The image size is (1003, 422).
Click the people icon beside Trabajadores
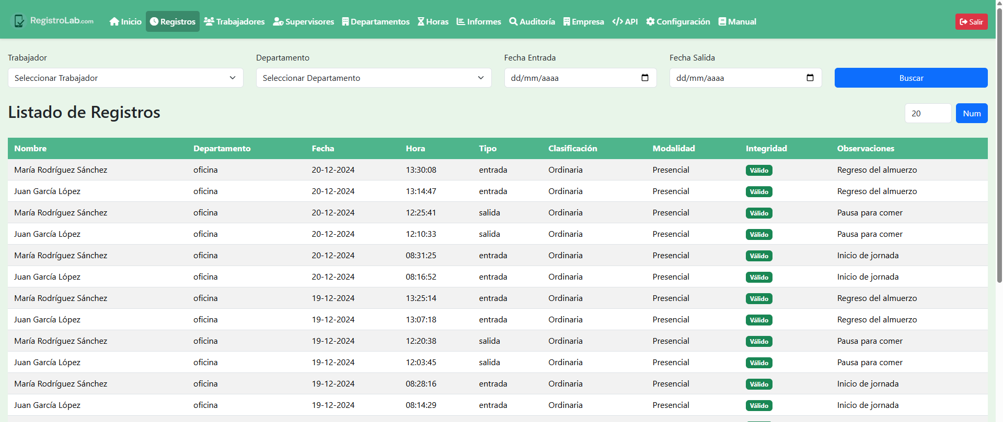pos(209,21)
